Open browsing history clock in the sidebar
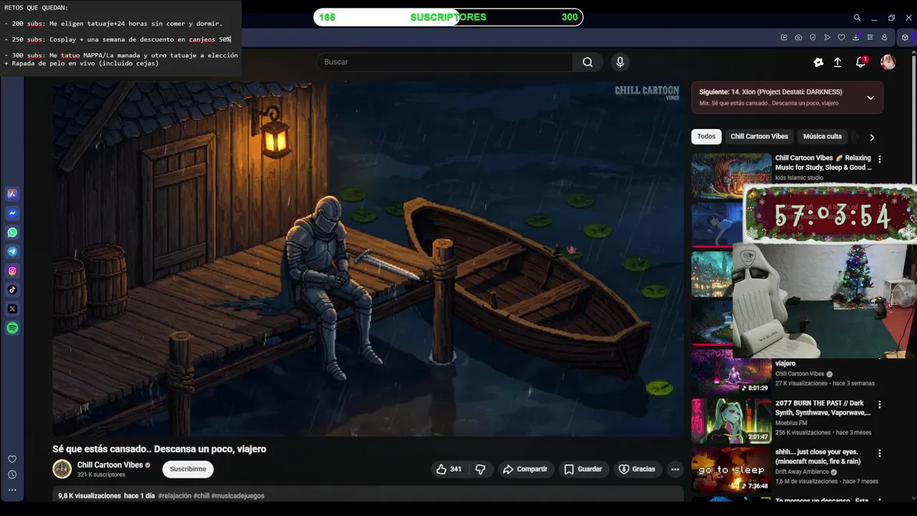This screenshot has width=917, height=516. click(12, 474)
